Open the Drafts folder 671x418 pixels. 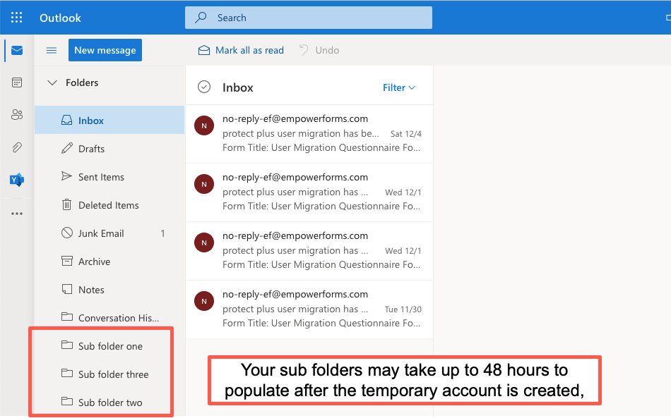(91, 149)
